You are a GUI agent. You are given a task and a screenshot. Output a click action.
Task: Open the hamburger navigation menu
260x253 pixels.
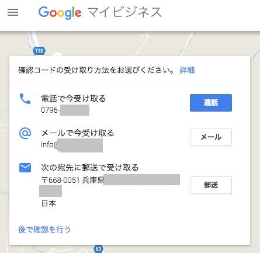coord(13,12)
